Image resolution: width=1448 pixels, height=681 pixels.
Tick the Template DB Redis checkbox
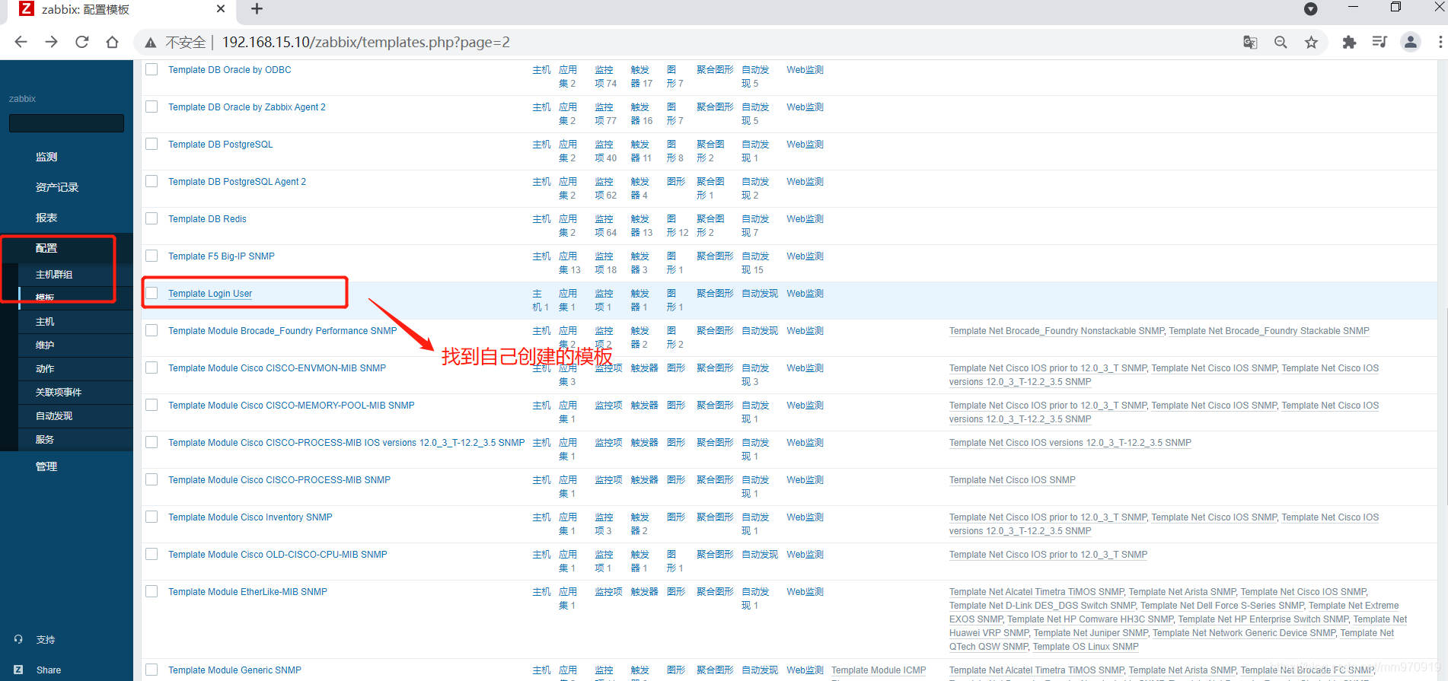pyautogui.click(x=151, y=218)
